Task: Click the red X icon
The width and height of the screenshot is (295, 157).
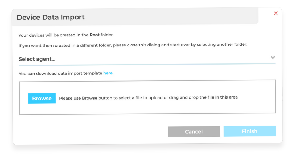Action: pos(276,13)
